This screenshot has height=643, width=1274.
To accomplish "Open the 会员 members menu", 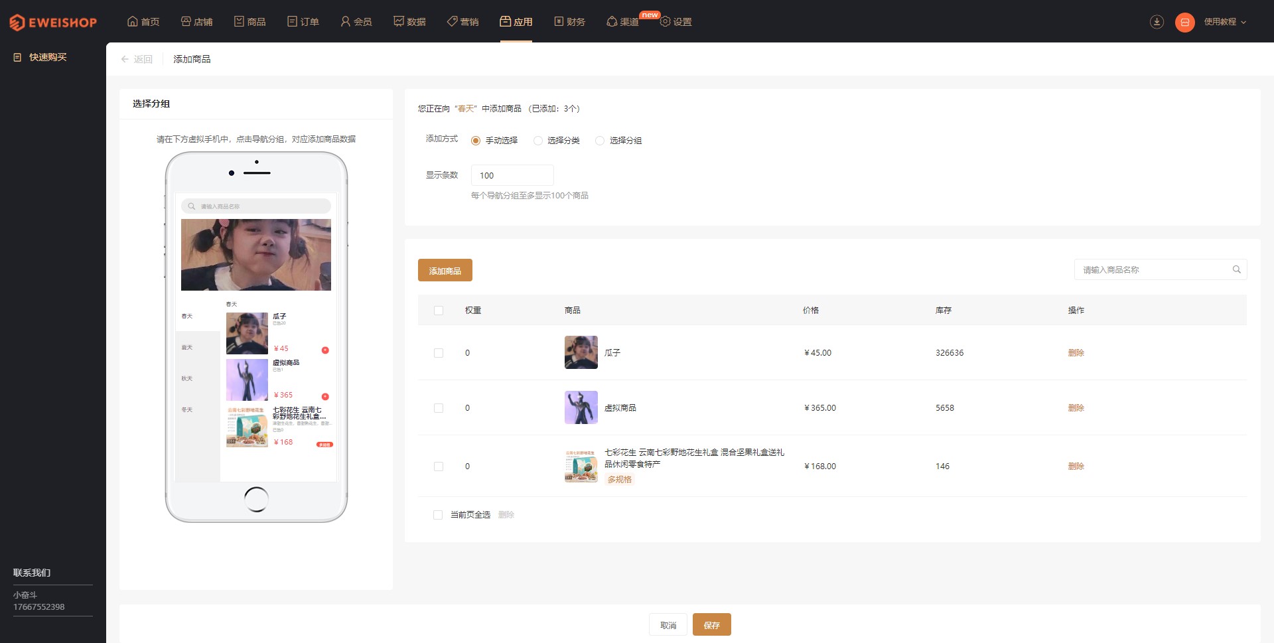I will click(x=356, y=22).
